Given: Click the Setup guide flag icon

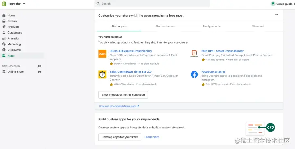Looking at the screenshot, I should (273, 4).
